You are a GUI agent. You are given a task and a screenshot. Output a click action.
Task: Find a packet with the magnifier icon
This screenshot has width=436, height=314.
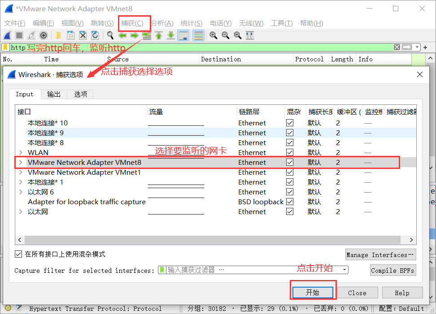click(x=110, y=35)
